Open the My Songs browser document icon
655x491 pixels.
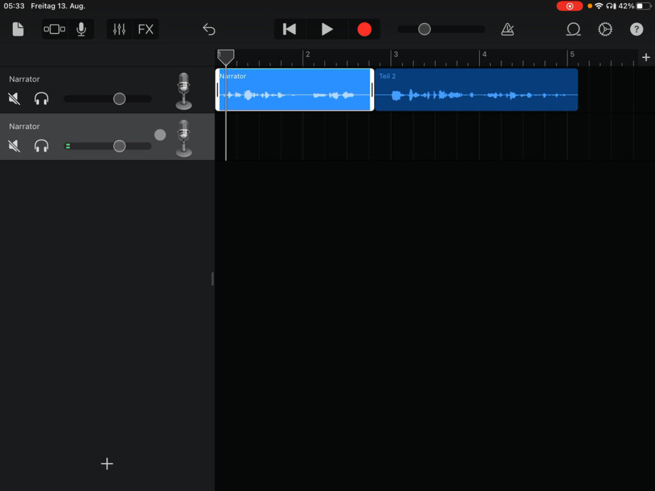tap(18, 29)
